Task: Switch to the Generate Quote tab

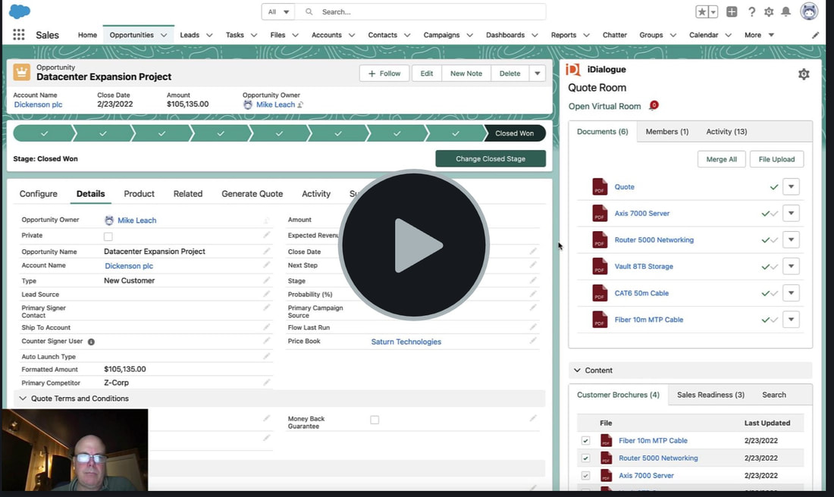Action: pos(252,194)
